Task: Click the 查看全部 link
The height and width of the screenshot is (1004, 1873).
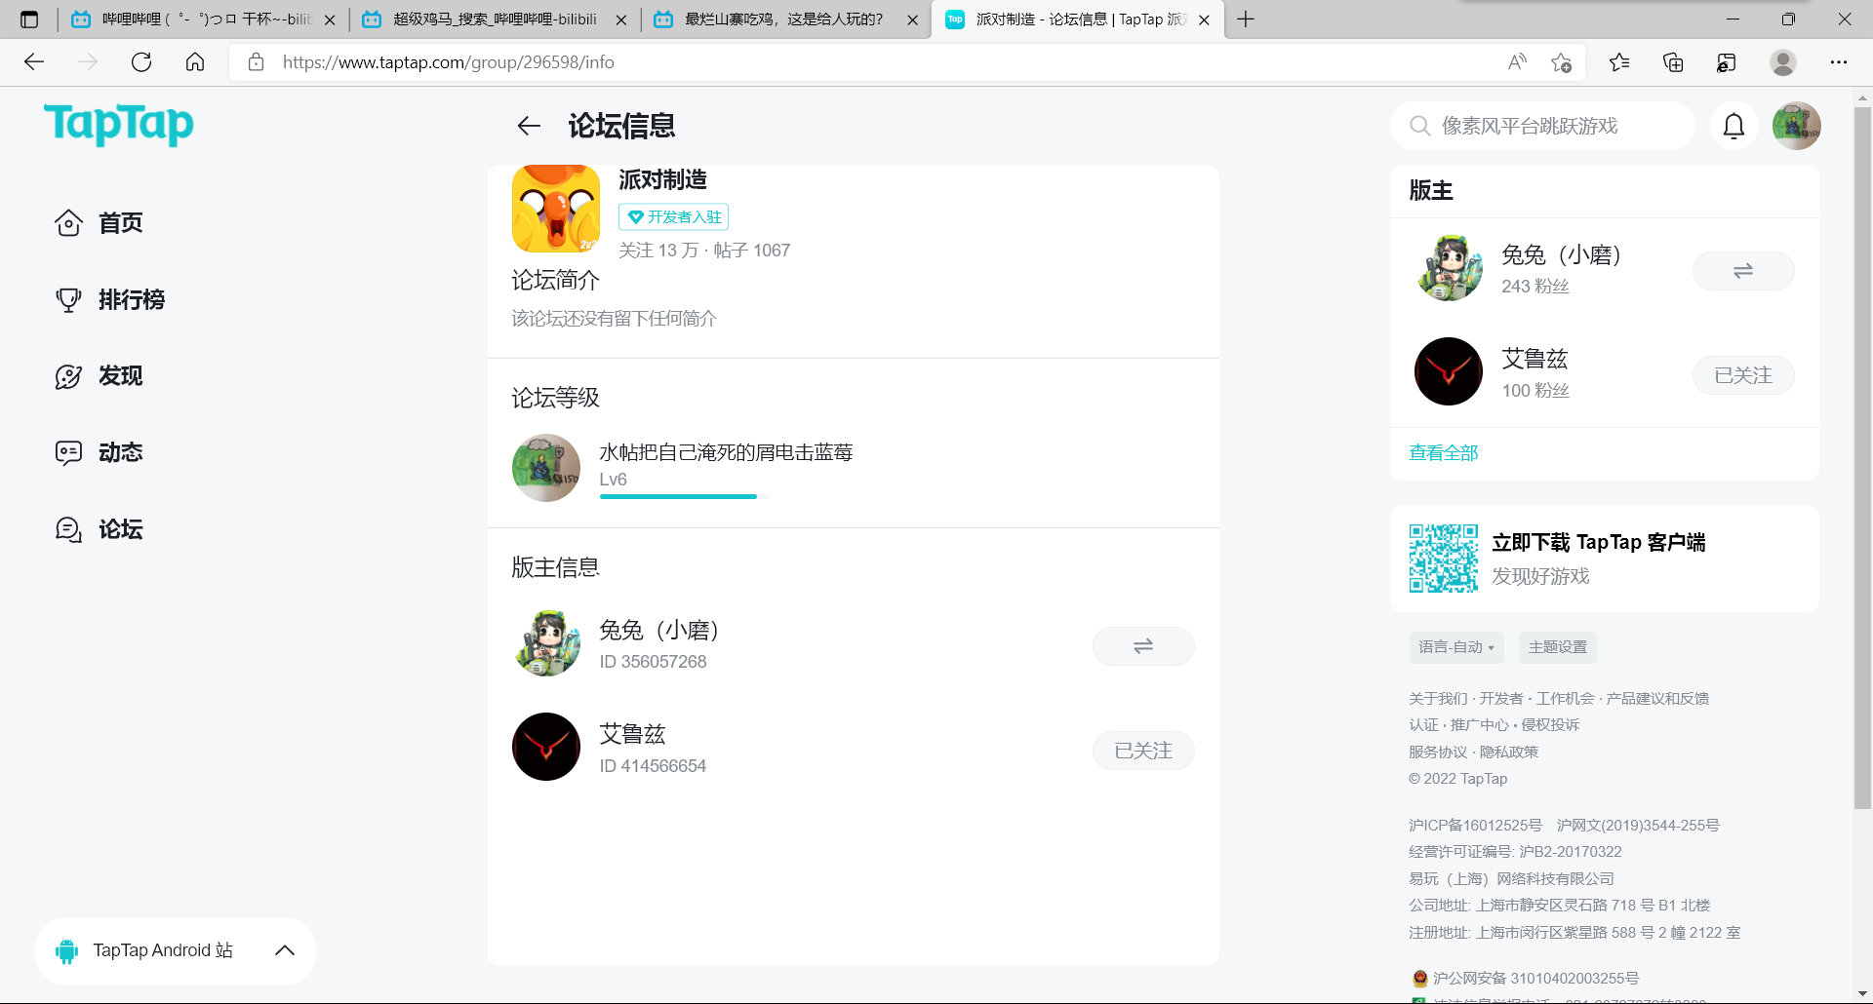Action: 1444,453
